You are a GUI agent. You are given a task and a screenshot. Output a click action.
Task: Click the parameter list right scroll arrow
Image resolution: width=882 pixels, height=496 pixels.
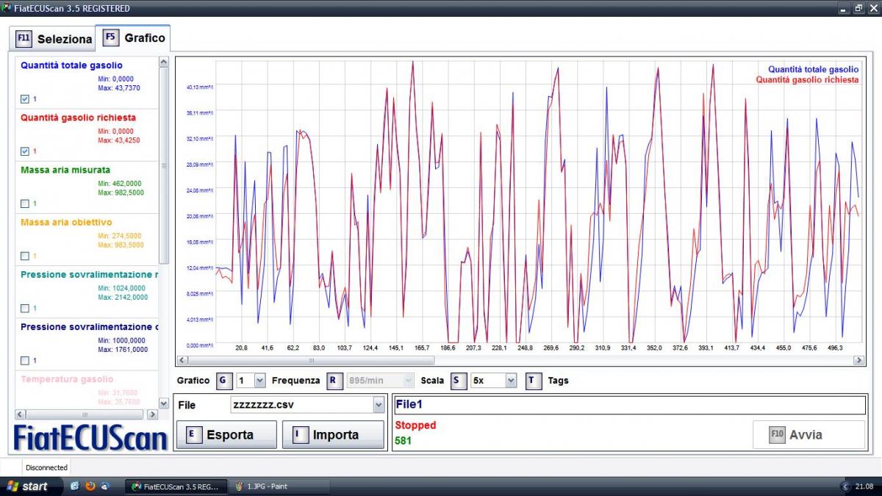pos(154,414)
